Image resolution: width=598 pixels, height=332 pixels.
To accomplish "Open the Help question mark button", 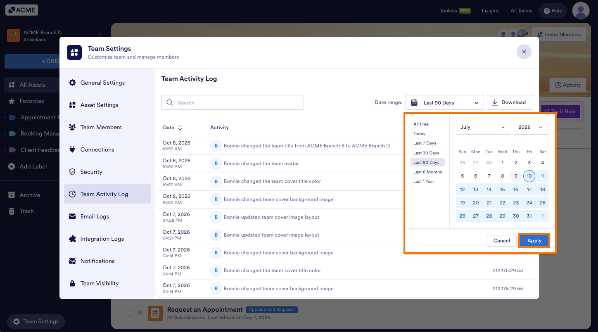I will click(x=553, y=11).
